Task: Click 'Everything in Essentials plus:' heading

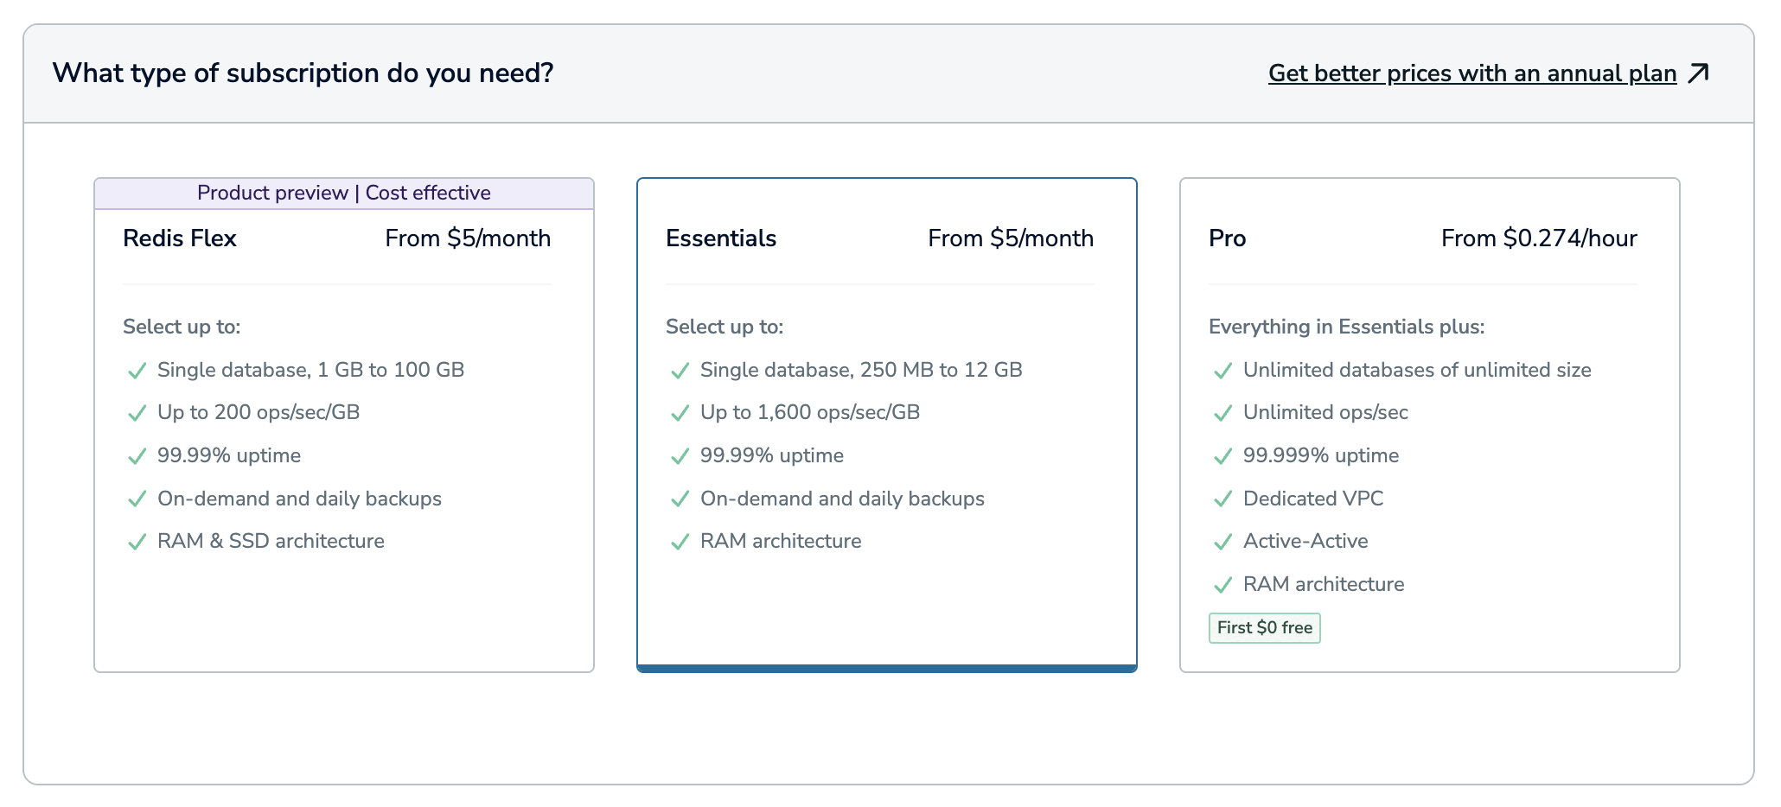Action: pyautogui.click(x=1346, y=327)
